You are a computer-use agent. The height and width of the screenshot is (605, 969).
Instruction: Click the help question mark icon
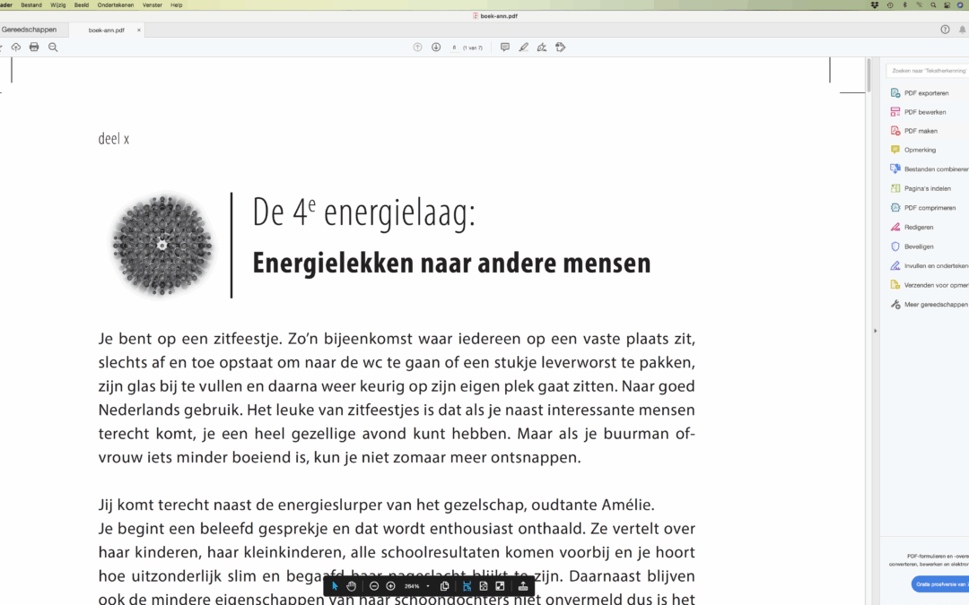[x=945, y=30]
